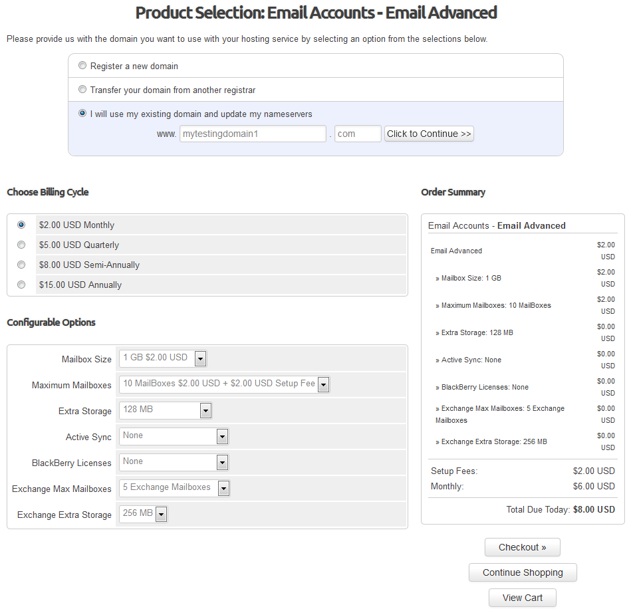Select the $15.00 USD Annually billing cycle
The width and height of the screenshot is (631, 613).
[21, 284]
